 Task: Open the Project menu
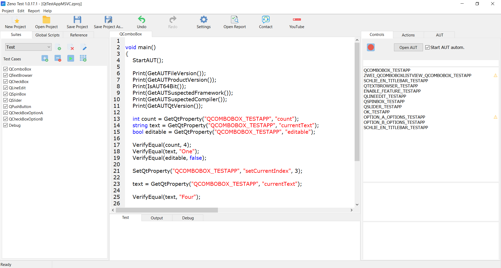point(8,11)
